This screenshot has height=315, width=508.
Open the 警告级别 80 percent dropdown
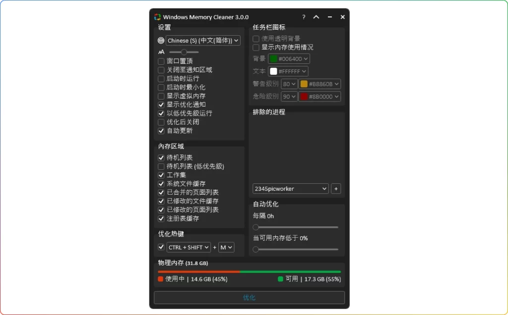tap(289, 84)
